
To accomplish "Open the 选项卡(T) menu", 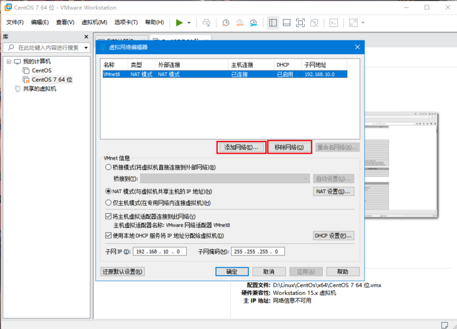I will [x=126, y=22].
